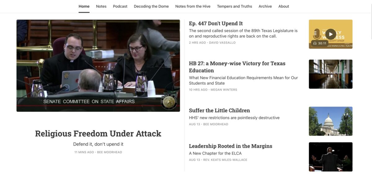Select Notes from the Hive tab
Viewport: 372px width, 176px height.
[193, 6]
